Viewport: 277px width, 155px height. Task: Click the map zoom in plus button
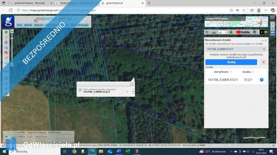(12, 31)
